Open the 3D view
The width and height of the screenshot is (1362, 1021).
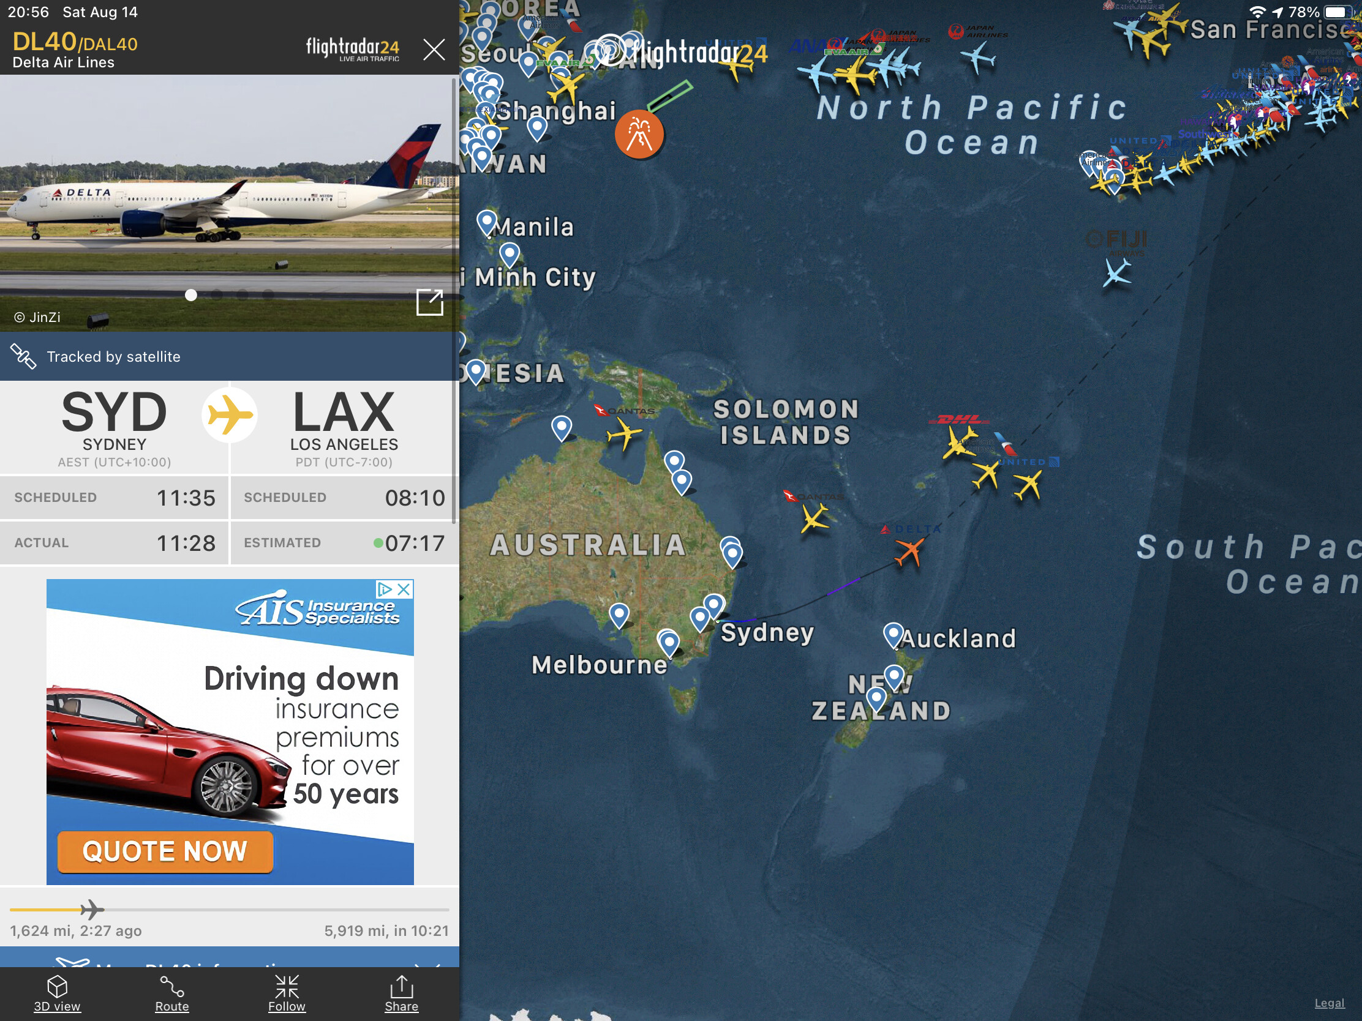tap(56, 993)
